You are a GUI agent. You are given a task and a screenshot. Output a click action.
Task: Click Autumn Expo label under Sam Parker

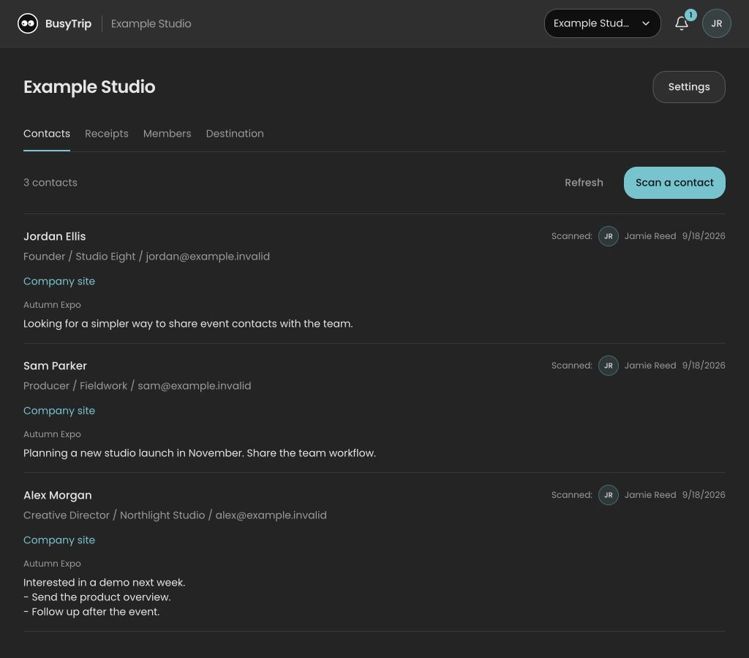coord(52,434)
